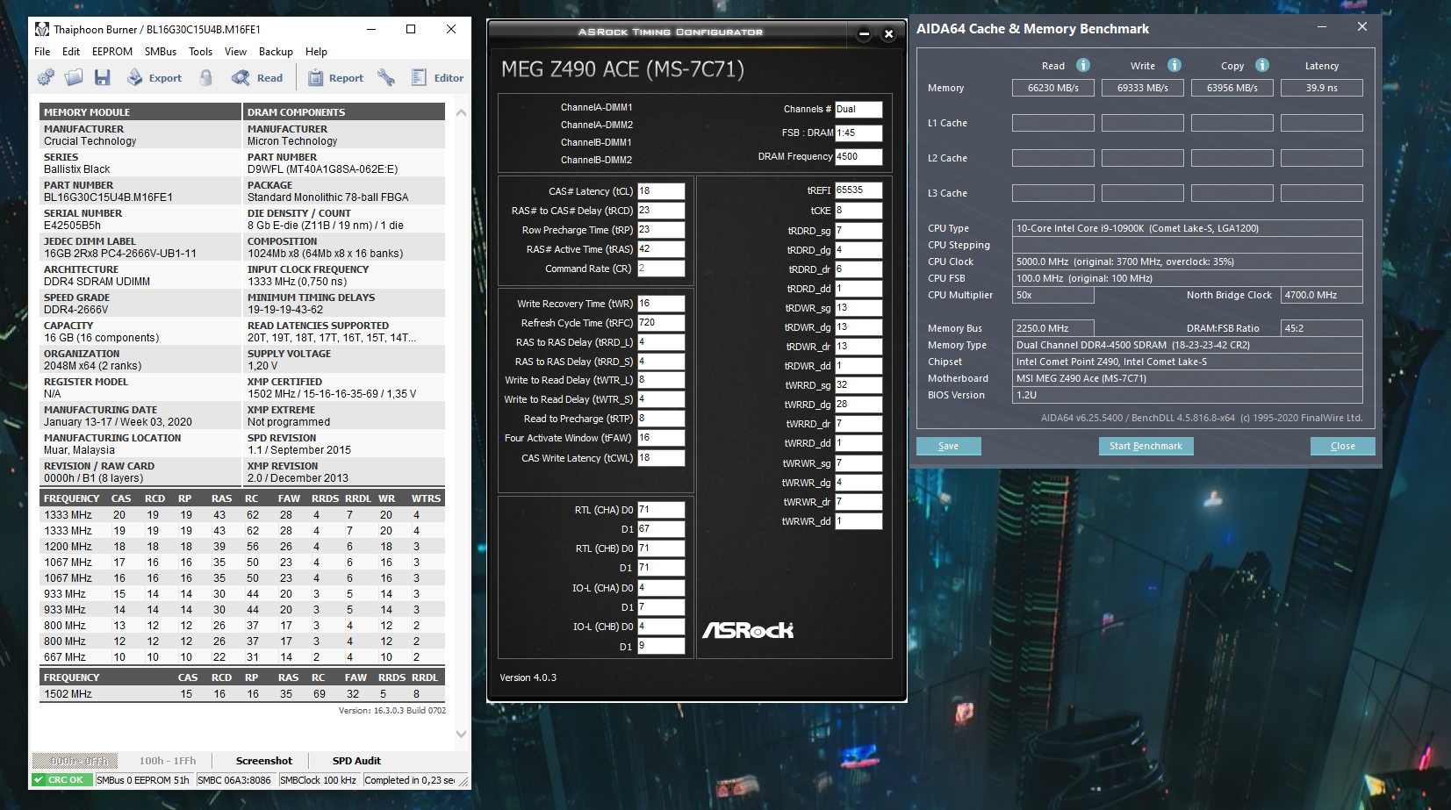Click the CAS Write Latency (tCWL) field
Image resolution: width=1451 pixels, height=810 pixels.
coord(661,458)
